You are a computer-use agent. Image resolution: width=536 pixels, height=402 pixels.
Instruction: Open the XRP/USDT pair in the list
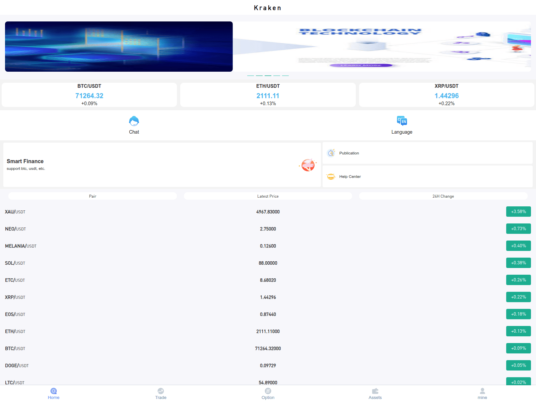tap(268, 297)
